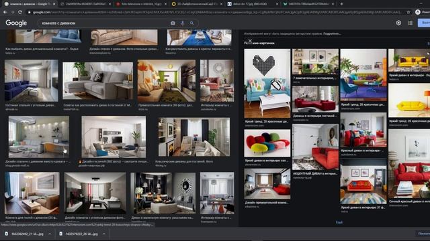Switch to the rightmost tab with green icon
430x241 pixels.
point(308,4)
